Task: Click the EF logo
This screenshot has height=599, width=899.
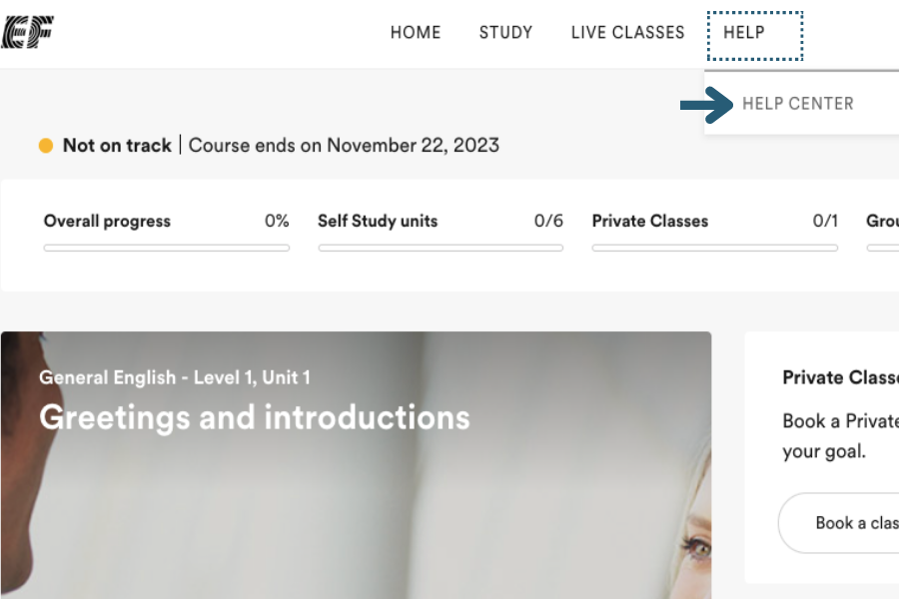Action: coord(27,32)
